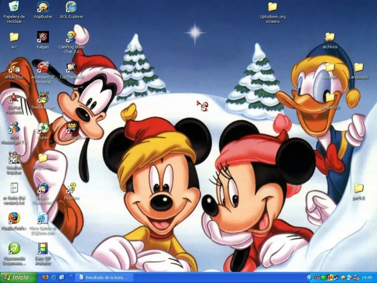This screenshot has height=283, width=377.
Task: Expand hidden Quick Launch items chevron
Action: 71,276
